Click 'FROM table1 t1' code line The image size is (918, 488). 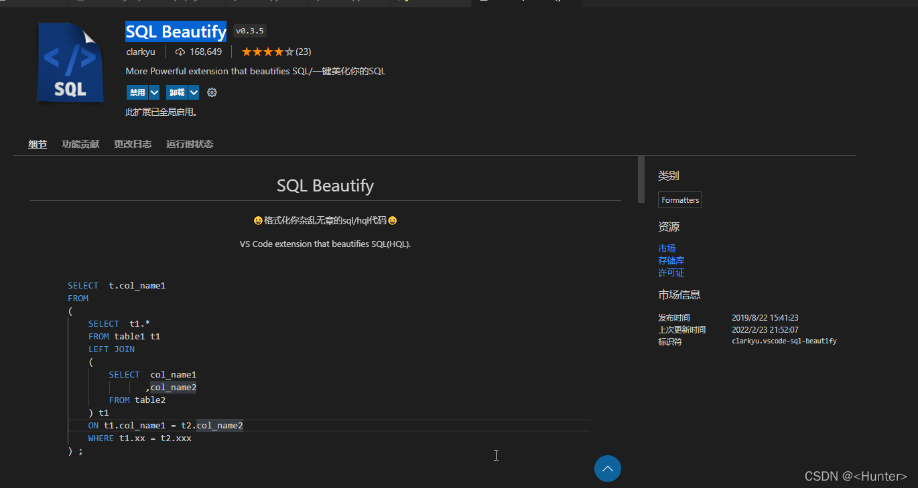click(x=125, y=336)
